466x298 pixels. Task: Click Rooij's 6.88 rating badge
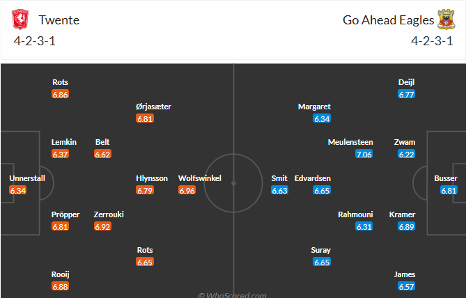pyautogui.click(x=60, y=286)
